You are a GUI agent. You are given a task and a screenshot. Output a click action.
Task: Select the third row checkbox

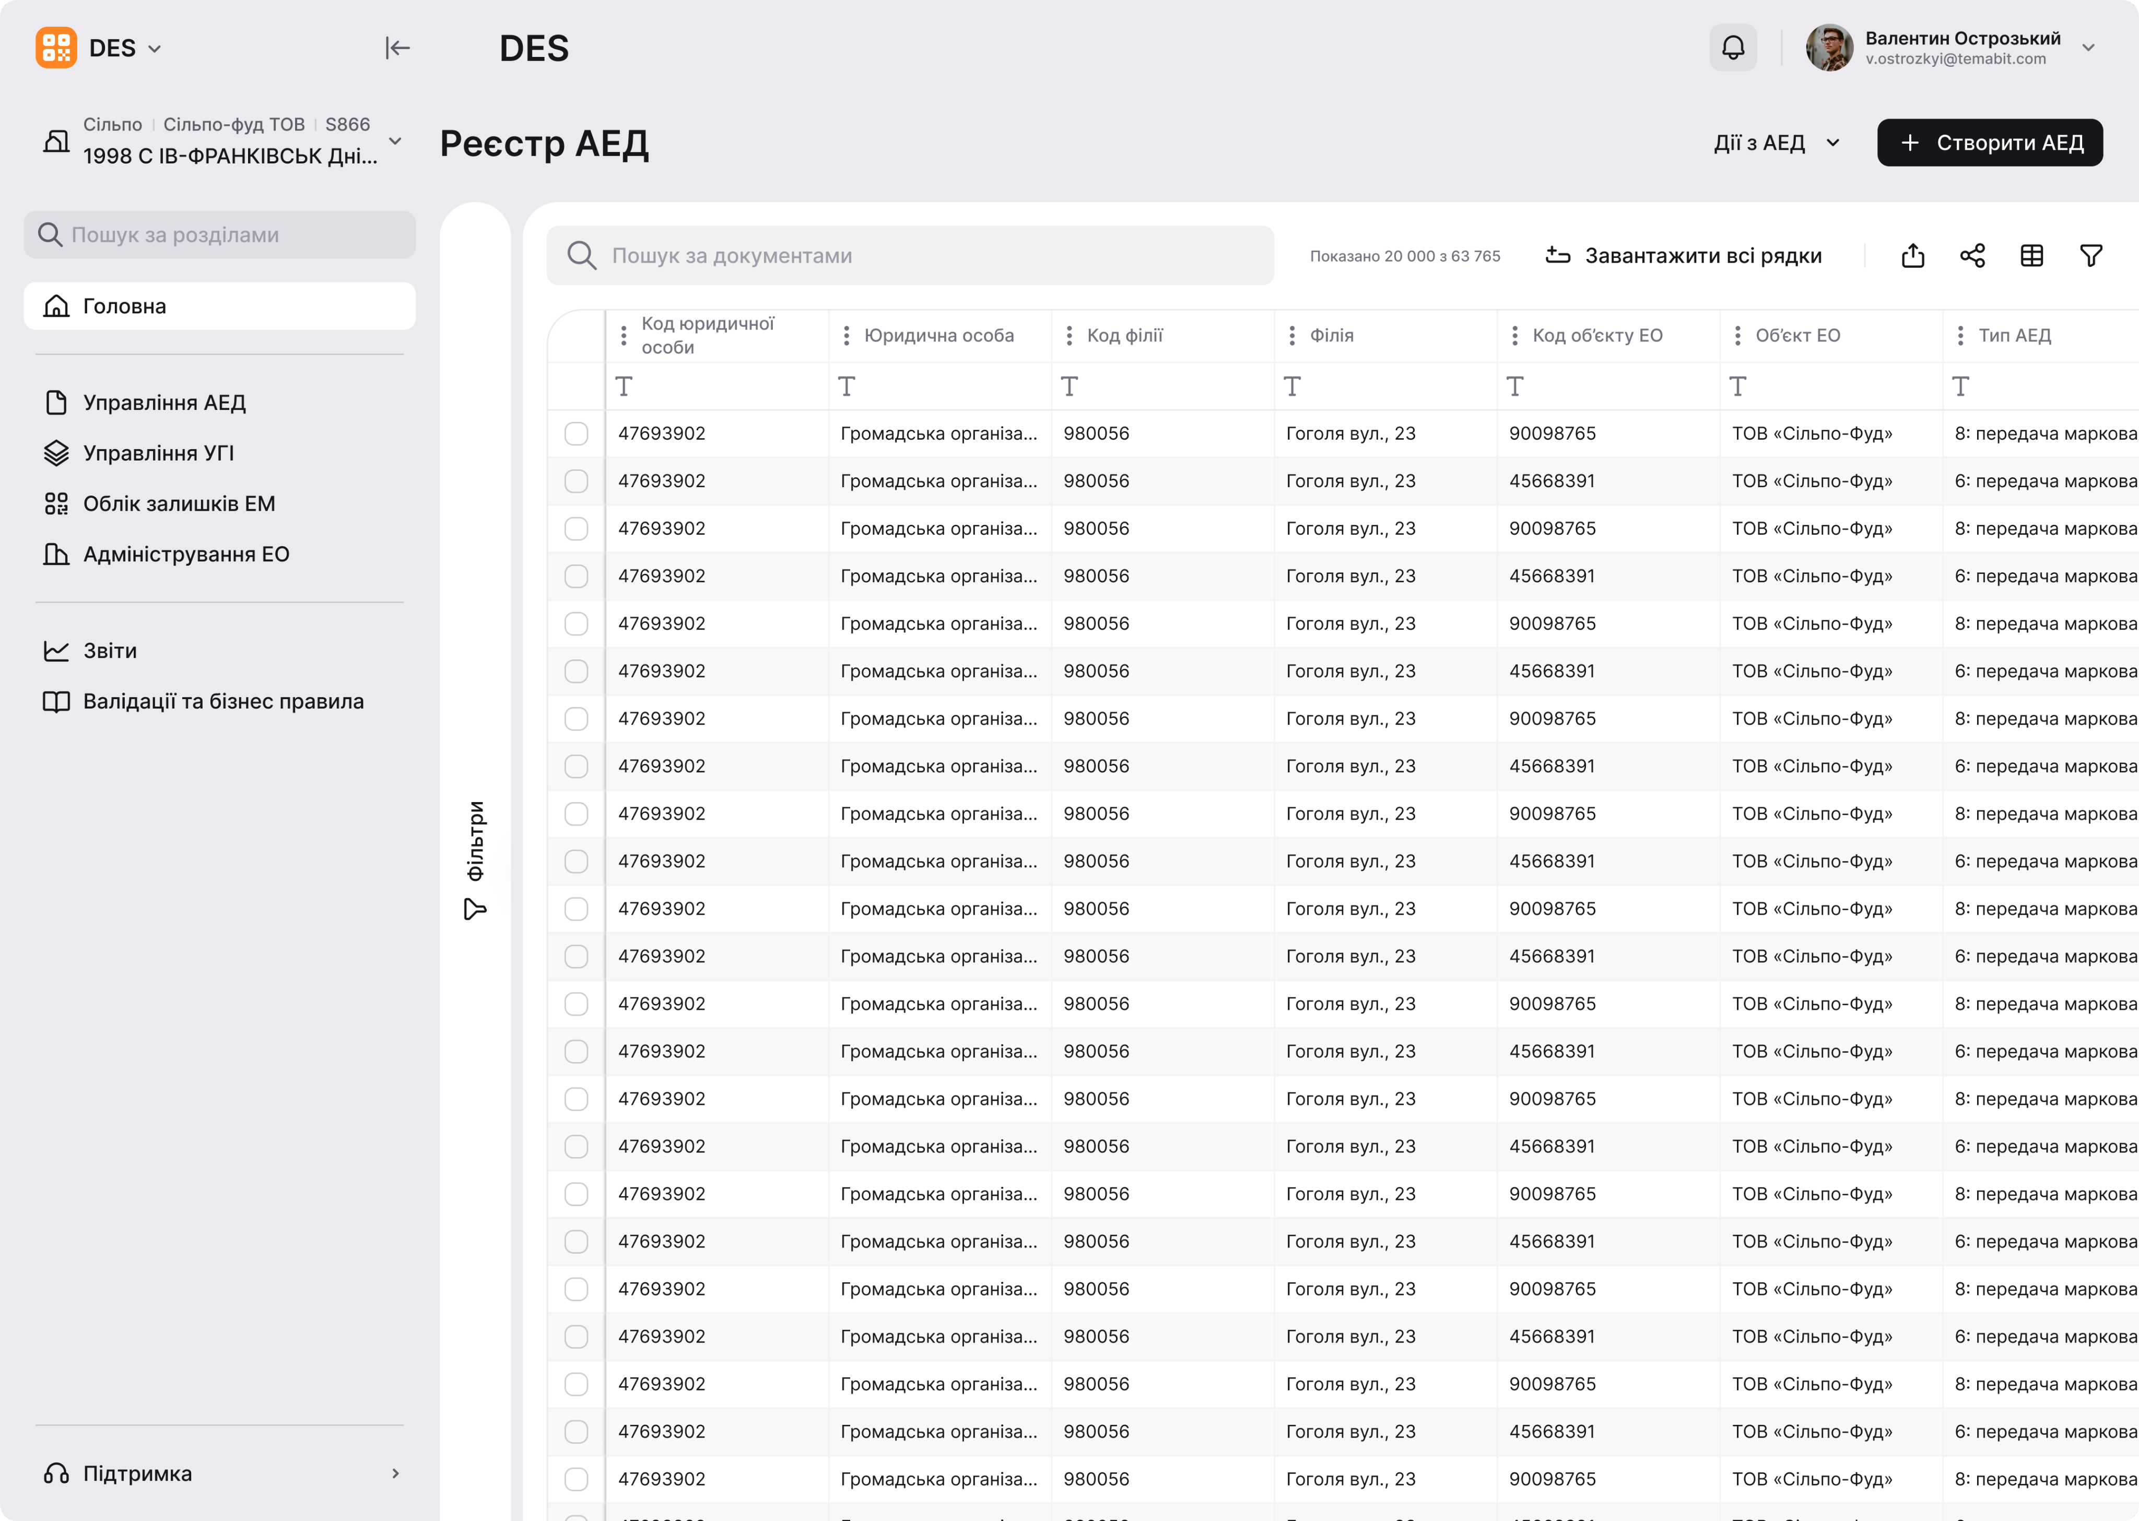pyautogui.click(x=576, y=528)
